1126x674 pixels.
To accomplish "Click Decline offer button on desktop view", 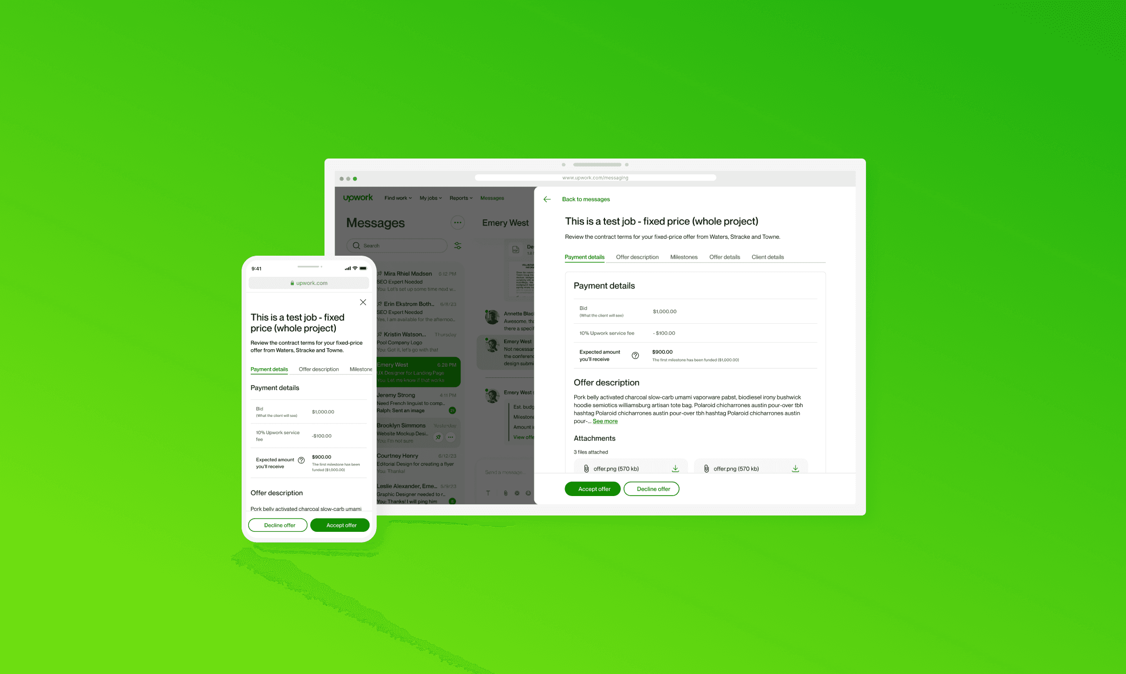I will (x=652, y=489).
